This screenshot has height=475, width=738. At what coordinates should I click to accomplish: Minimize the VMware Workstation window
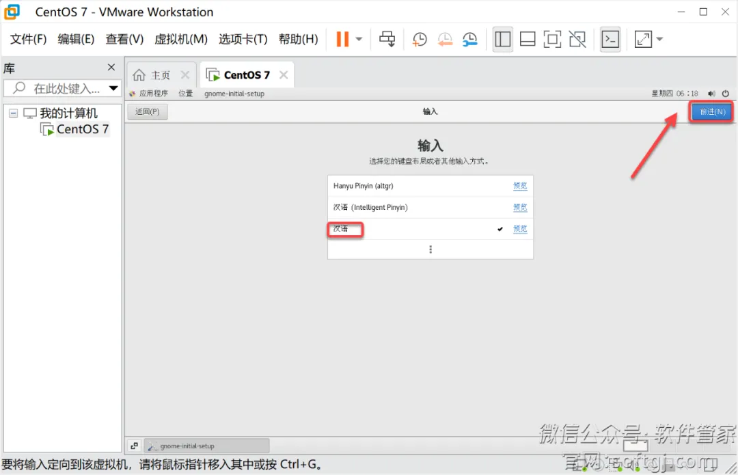681,12
